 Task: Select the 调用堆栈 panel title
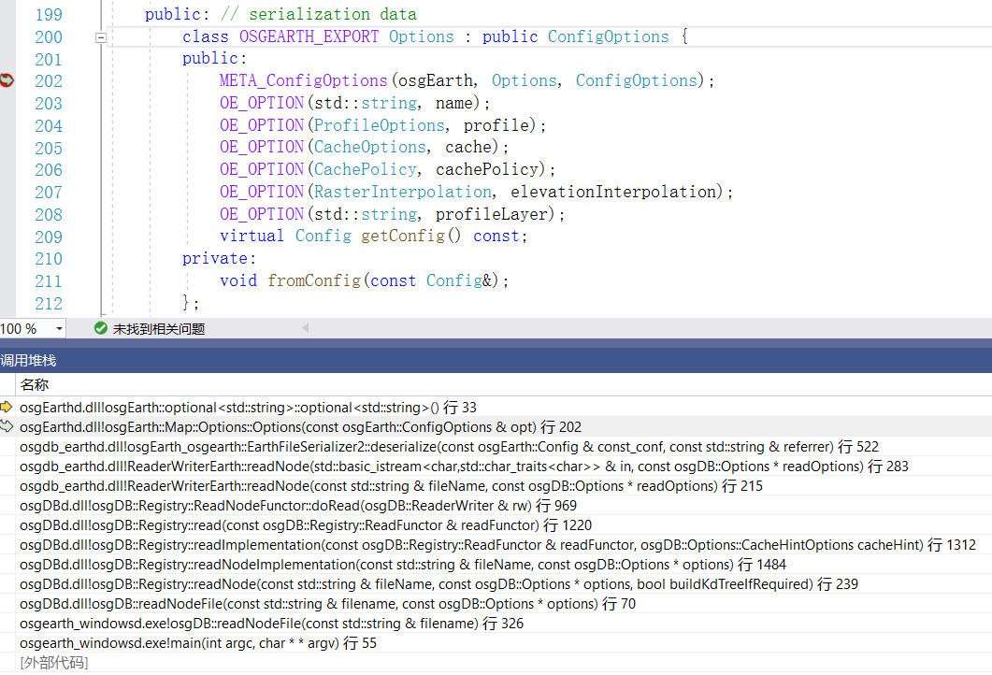(28, 361)
